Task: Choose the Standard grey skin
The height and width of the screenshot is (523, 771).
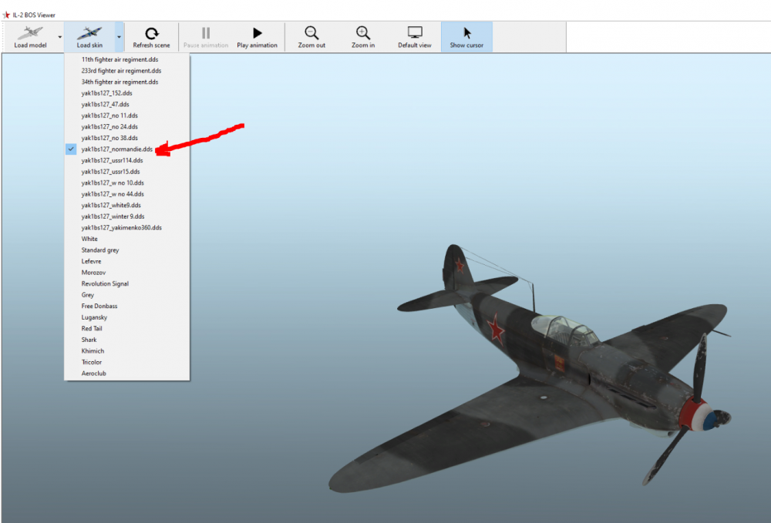Action: click(100, 250)
